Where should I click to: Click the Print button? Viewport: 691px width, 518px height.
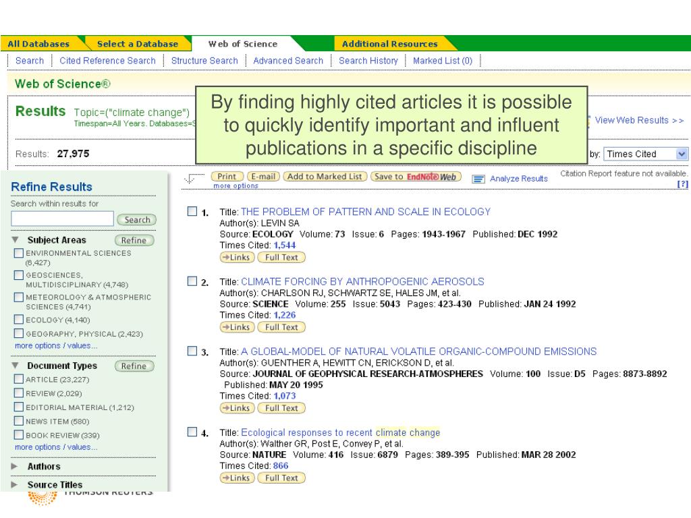tap(227, 177)
